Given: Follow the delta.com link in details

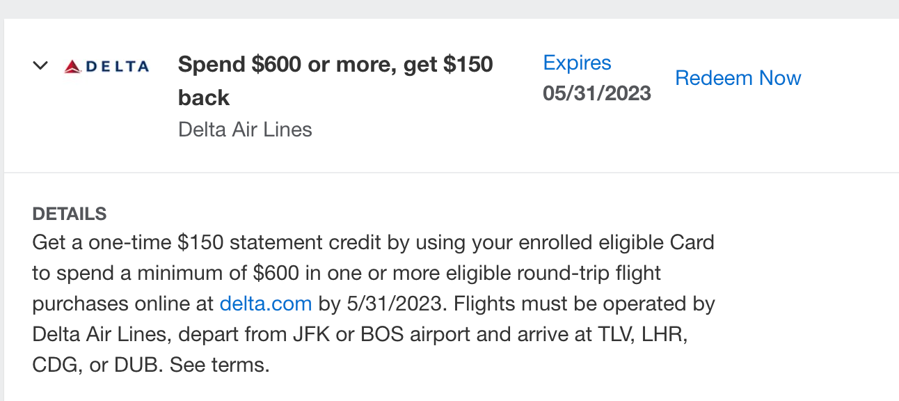Looking at the screenshot, I should [x=265, y=304].
